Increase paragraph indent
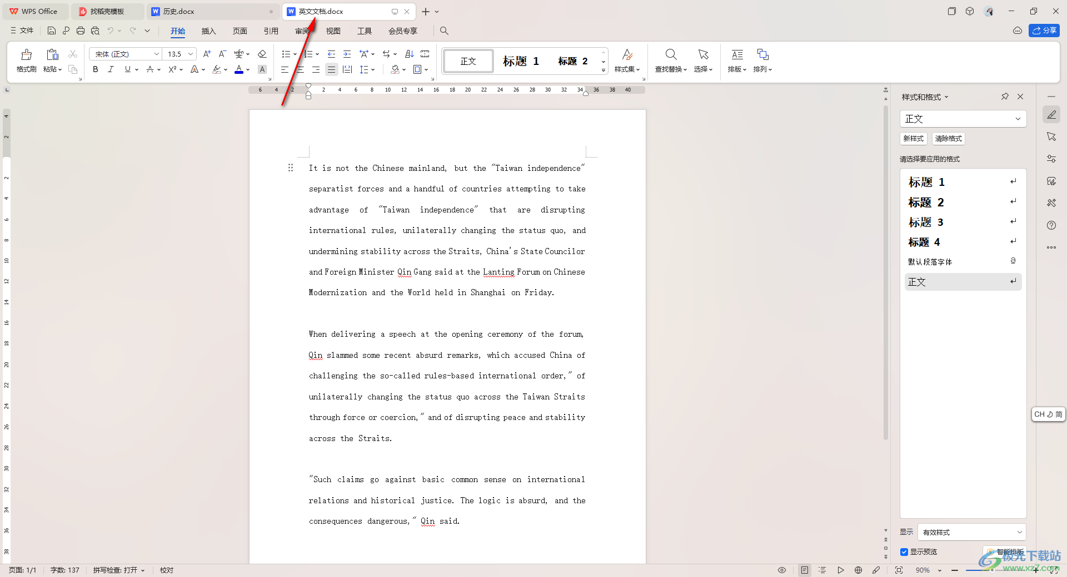The width and height of the screenshot is (1067, 577). tap(347, 54)
